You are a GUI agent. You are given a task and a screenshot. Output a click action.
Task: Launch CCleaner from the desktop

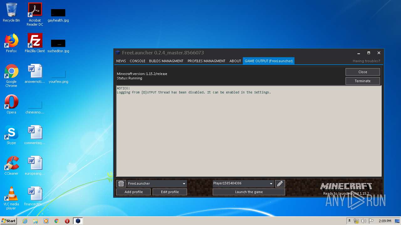click(x=11, y=166)
